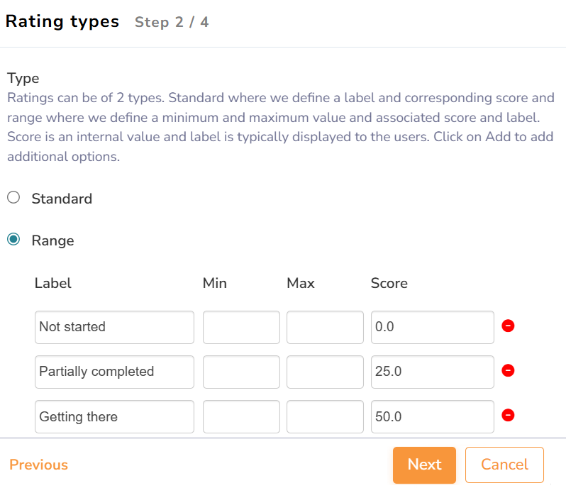Go back using Previous link
This screenshot has height=488, width=566.
click(39, 465)
